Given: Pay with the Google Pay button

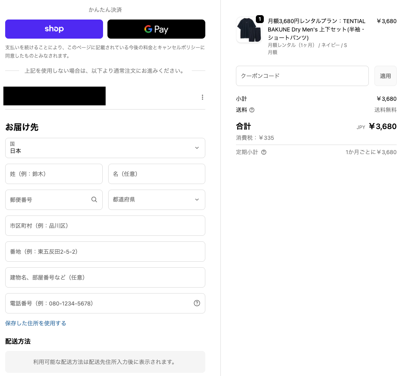Looking at the screenshot, I should tap(156, 29).
